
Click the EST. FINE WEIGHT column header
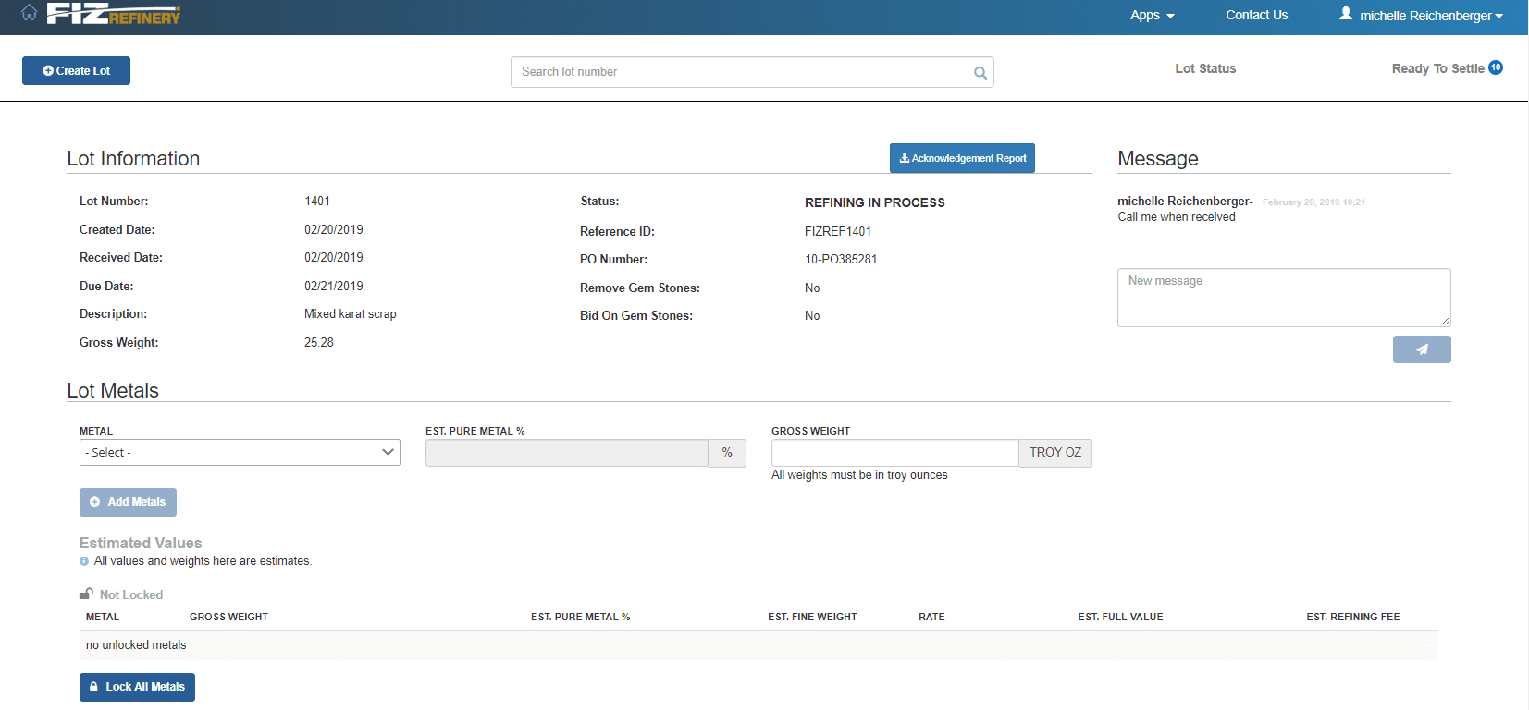(812, 617)
